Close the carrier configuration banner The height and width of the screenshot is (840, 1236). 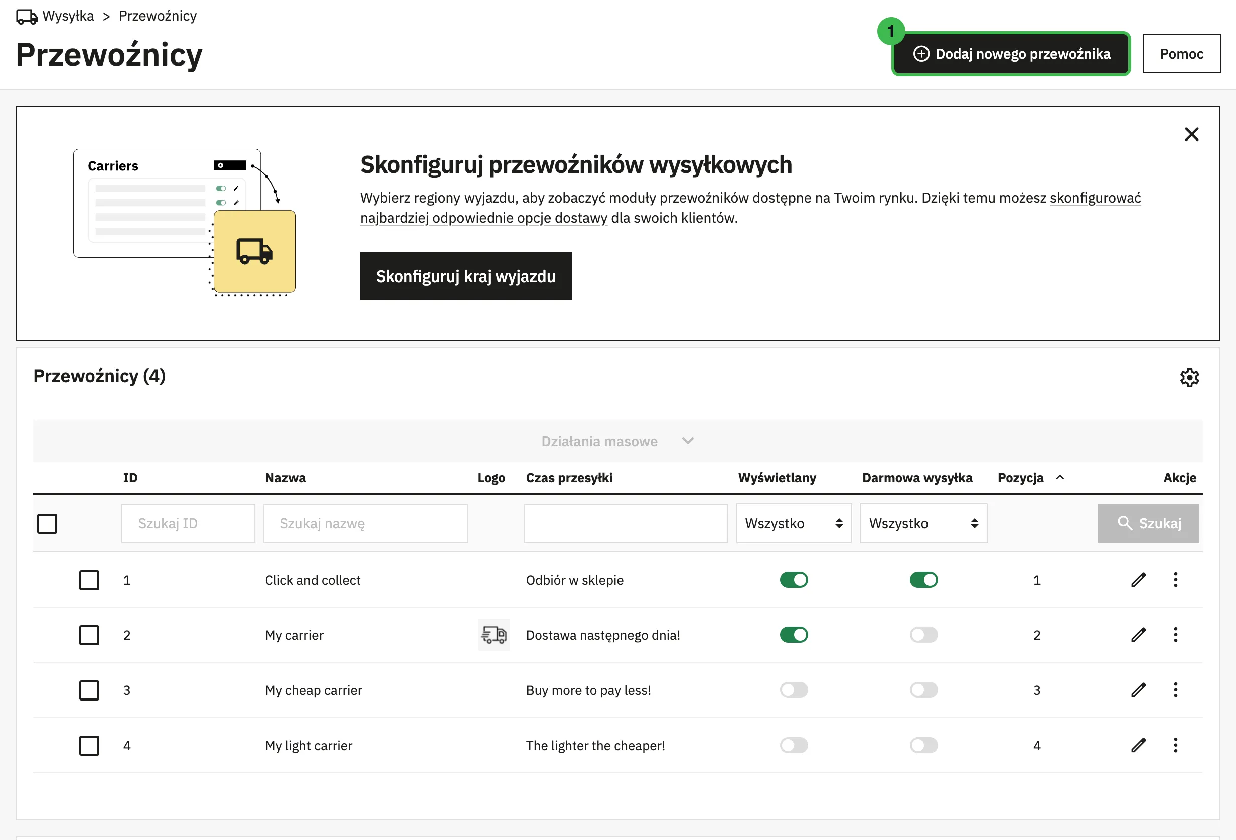[x=1191, y=134]
